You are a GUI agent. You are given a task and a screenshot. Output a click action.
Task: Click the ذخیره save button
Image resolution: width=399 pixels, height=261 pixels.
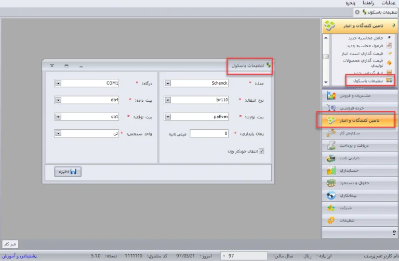click(68, 171)
